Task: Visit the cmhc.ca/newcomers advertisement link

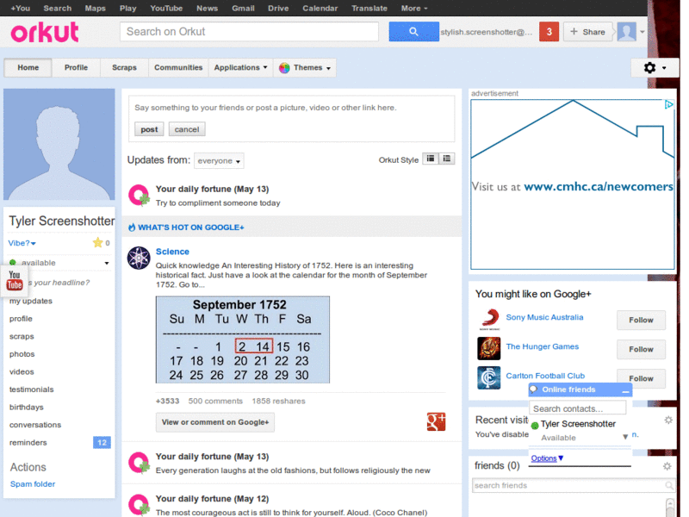Action: tap(599, 186)
